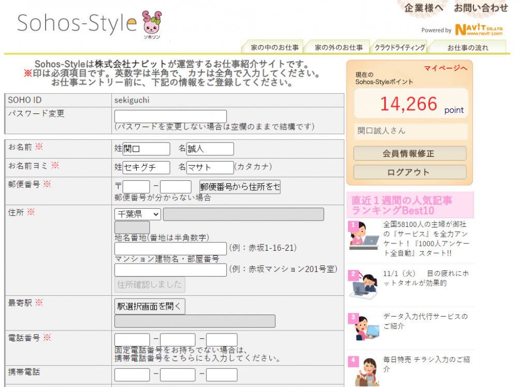The height and width of the screenshot is (387, 518).
Task: Click the 住所確認しました button
Action: 150,284
